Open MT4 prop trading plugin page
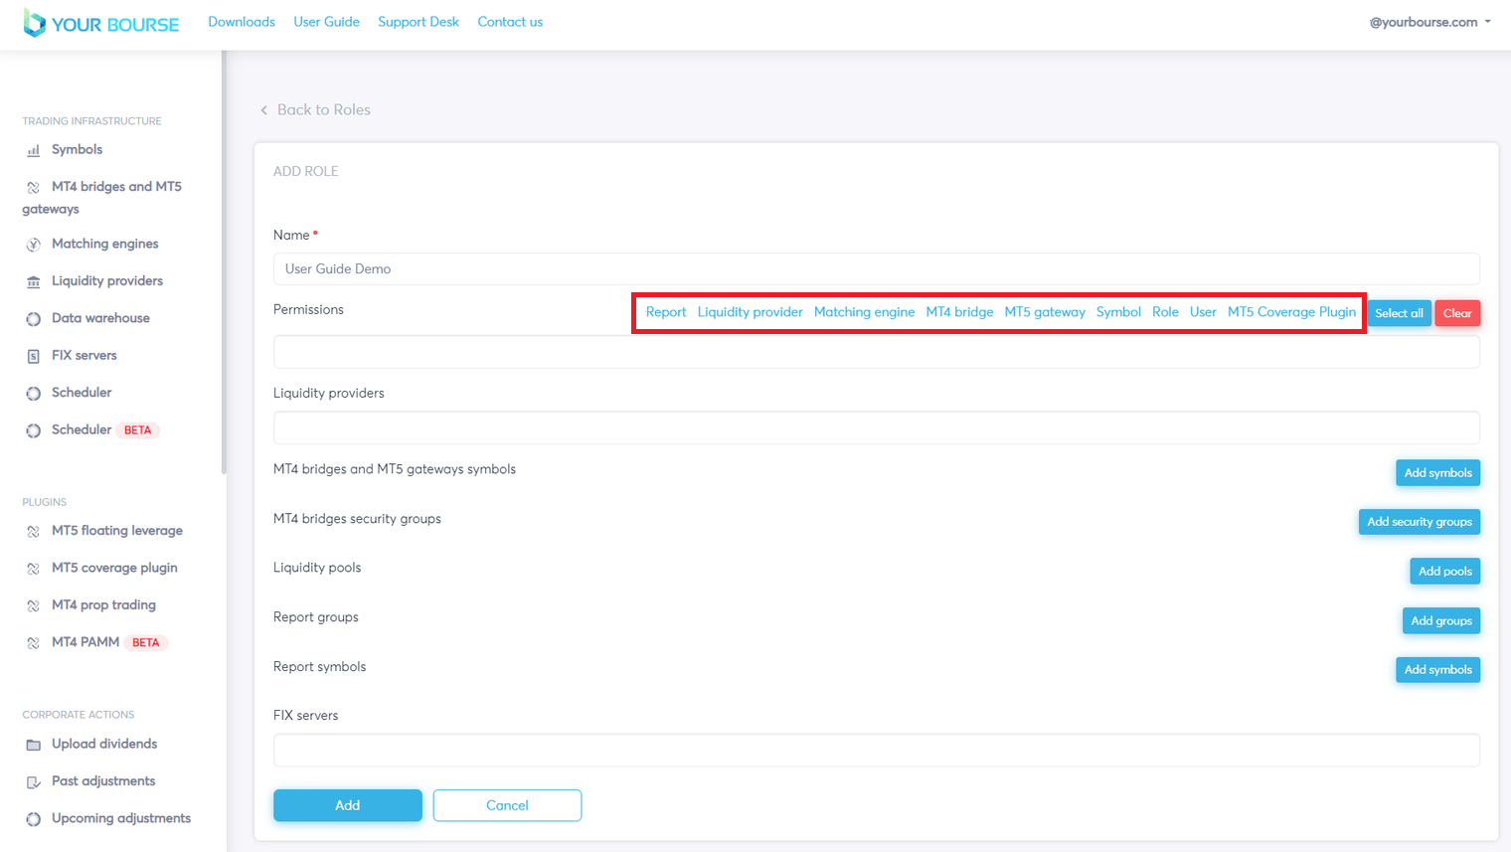This screenshot has height=852, width=1511. (103, 604)
